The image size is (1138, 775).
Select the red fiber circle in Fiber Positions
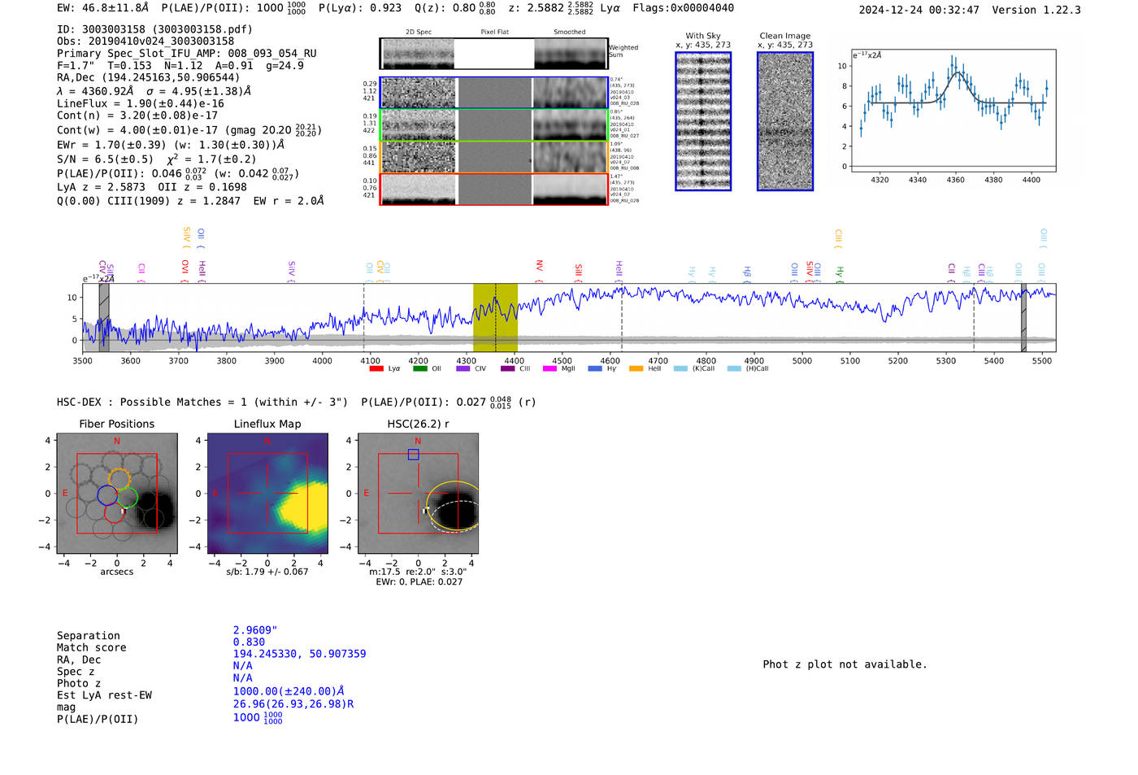(x=114, y=512)
